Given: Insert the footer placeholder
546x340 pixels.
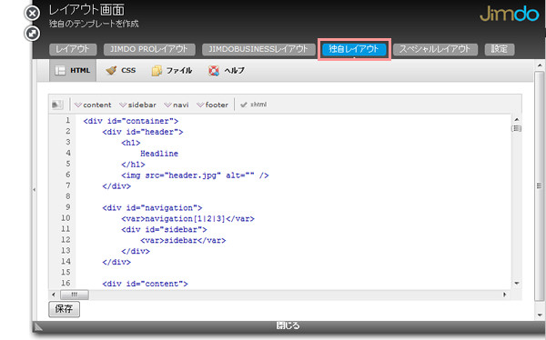Looking at the screenshot, I should coord(212,105).
